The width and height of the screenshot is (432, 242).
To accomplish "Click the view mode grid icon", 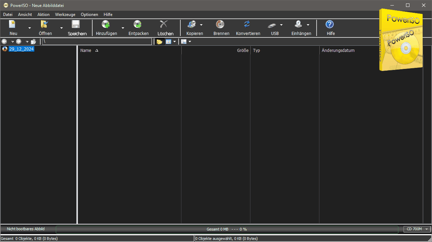I will click(169, 42).
